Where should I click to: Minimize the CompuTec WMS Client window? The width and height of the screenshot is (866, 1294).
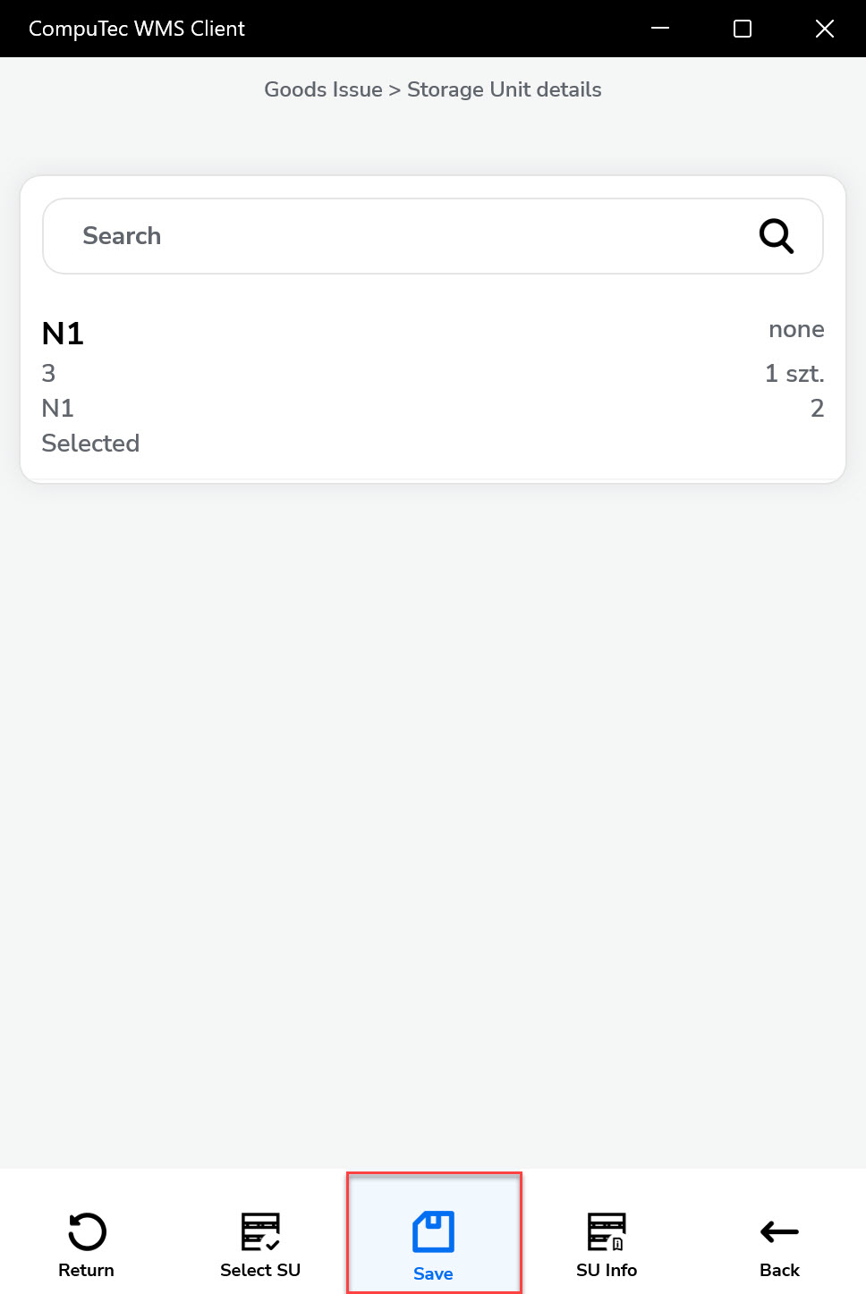pos(660,29)
